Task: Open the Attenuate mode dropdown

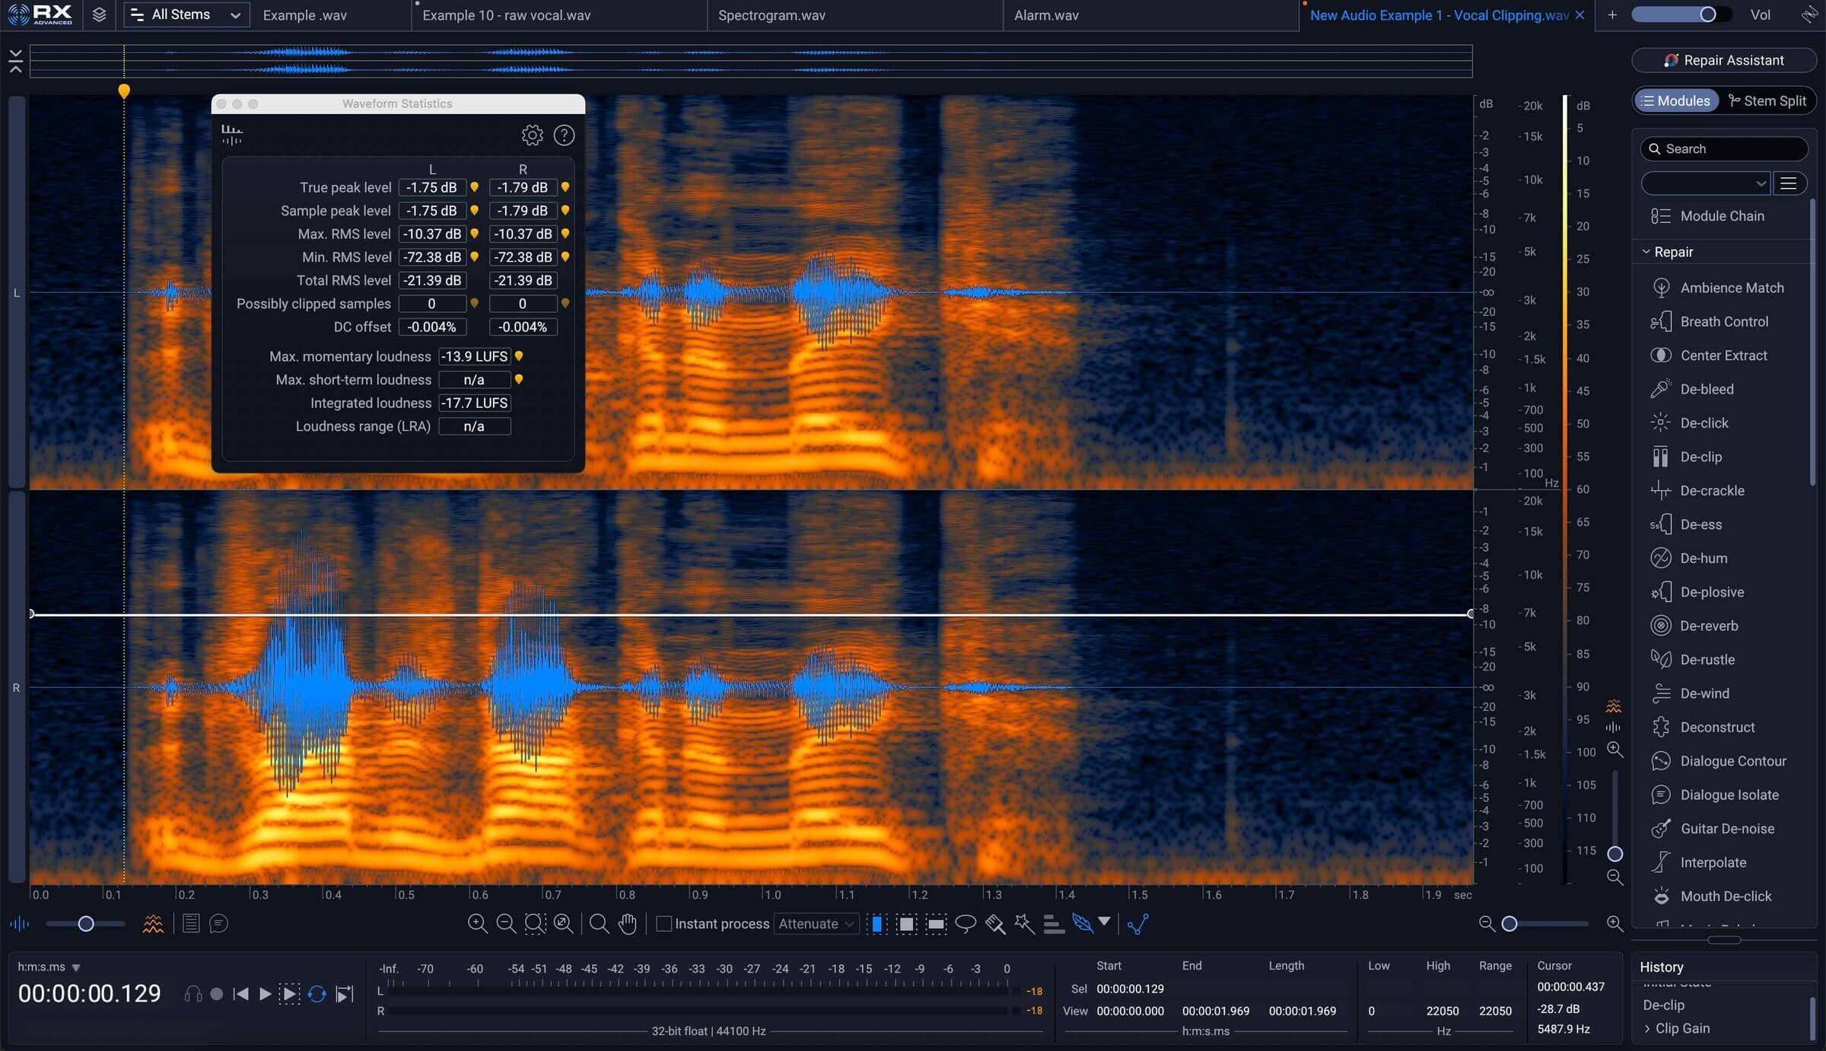Action: 816,924
